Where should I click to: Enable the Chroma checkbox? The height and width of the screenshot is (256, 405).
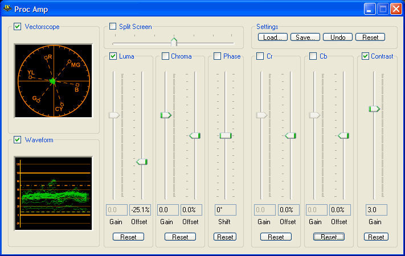[166, 56]
